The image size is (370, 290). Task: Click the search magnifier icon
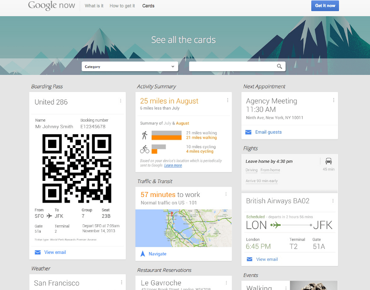click(x=279, y=67)
